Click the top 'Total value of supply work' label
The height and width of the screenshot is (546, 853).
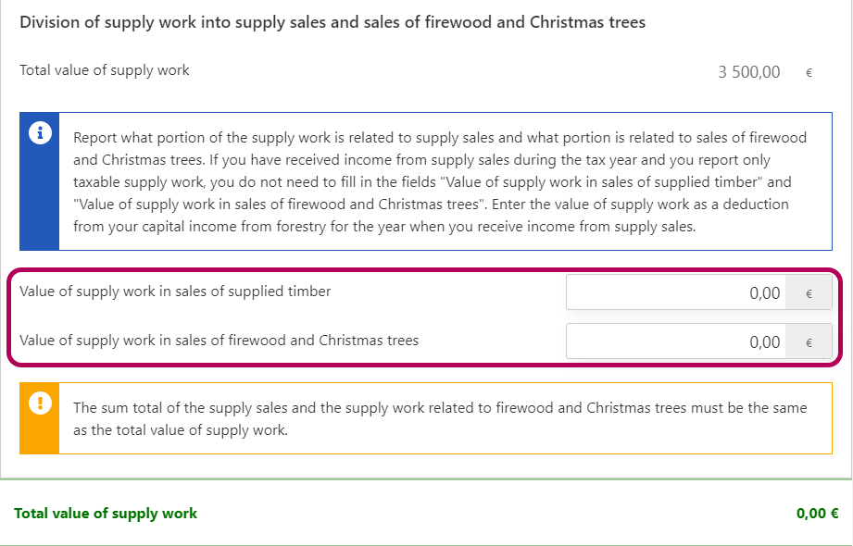(x=104, y=70)
